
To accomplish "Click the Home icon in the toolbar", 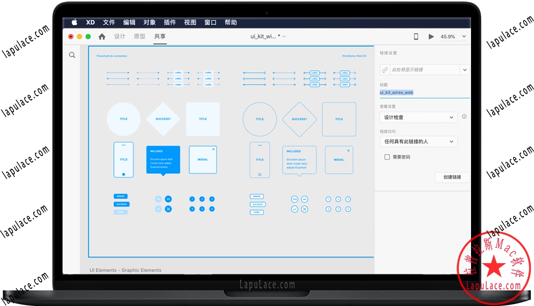I will pyautogui.click(x=102, y=36).
